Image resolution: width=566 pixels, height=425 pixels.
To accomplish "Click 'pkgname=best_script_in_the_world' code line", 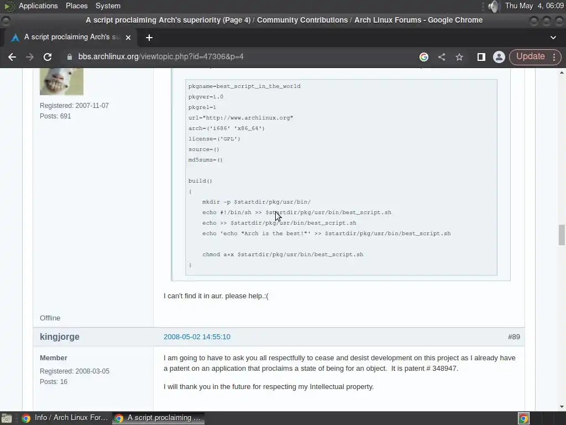I will click(244, 86).
